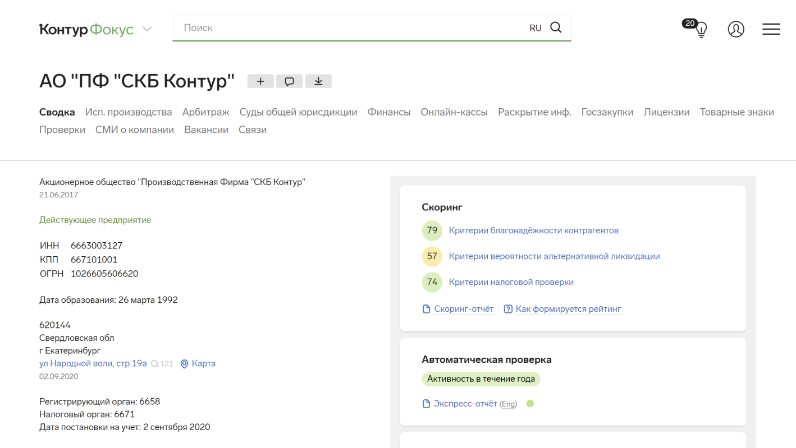Click the КПП value 667101001
Screen dimensions: 796x448
click(94, 260)
